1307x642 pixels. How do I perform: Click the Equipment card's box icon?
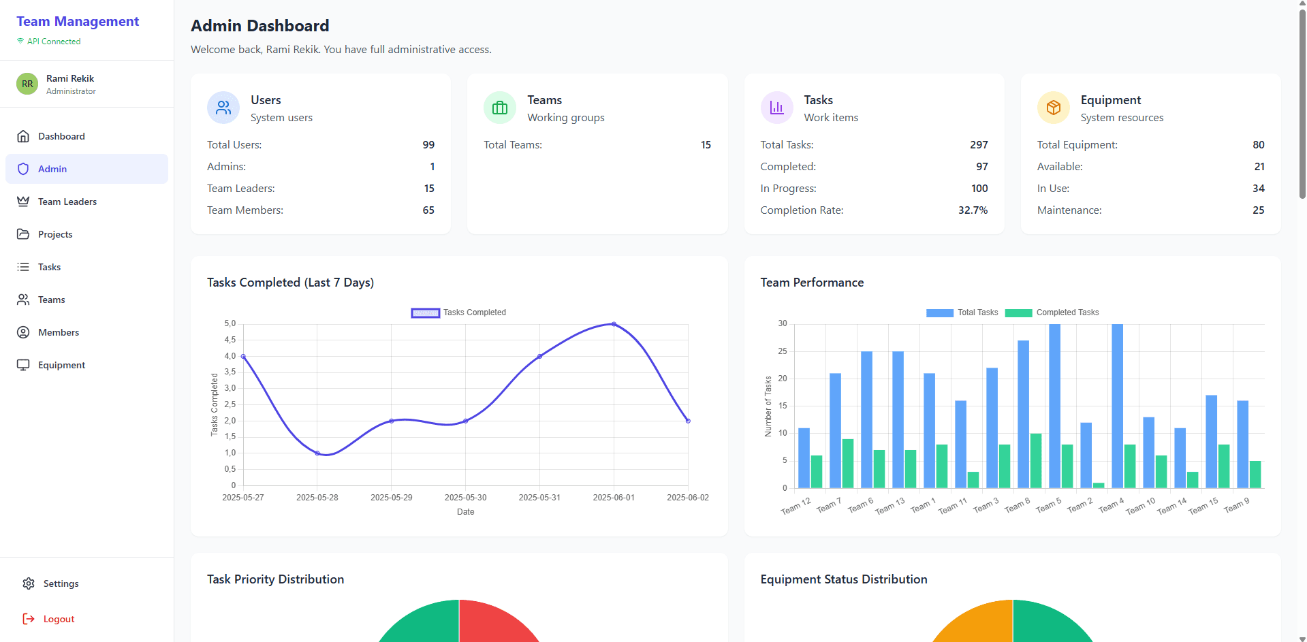[1053, 108]
